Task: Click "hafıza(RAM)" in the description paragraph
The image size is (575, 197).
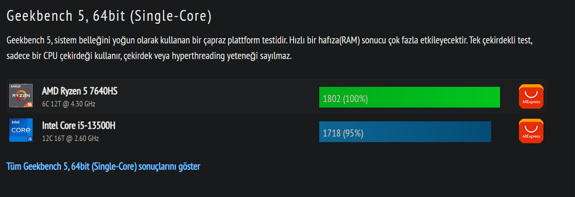Action: [x=339, y=40]
